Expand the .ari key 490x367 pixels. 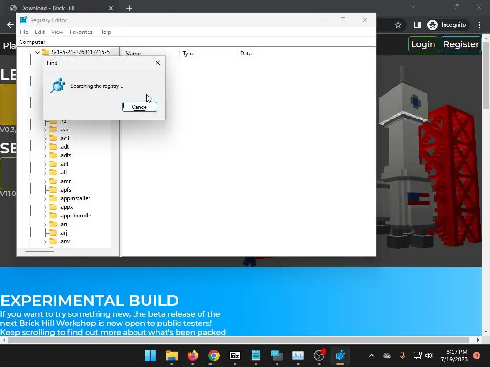pyautogui.click(x=45, y=225)
